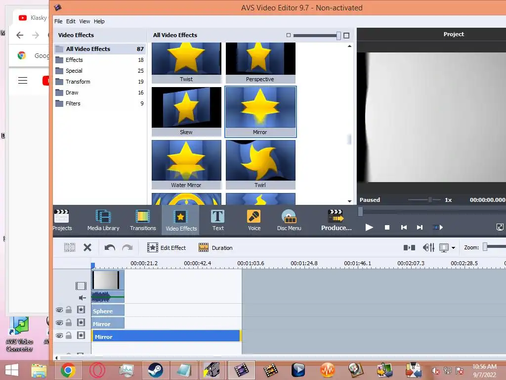Click large thumbnails icon
This screenshot has width=506, height=380.
click(346, 36)
